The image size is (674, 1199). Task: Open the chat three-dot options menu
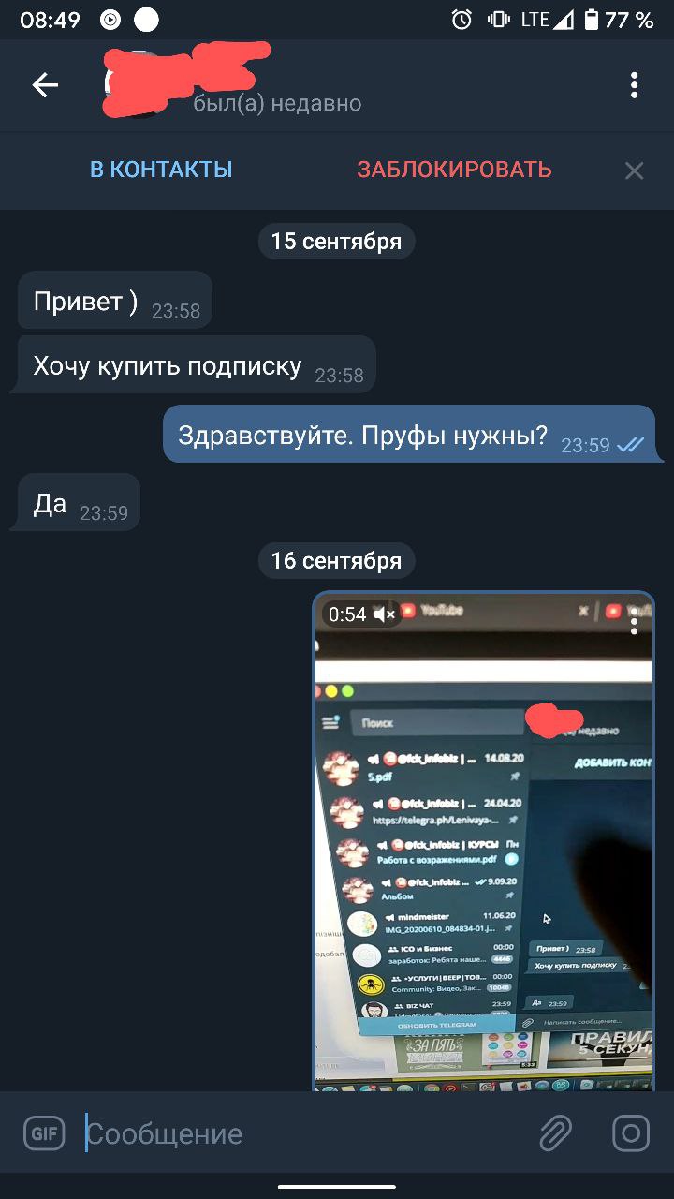pos(634,85)
